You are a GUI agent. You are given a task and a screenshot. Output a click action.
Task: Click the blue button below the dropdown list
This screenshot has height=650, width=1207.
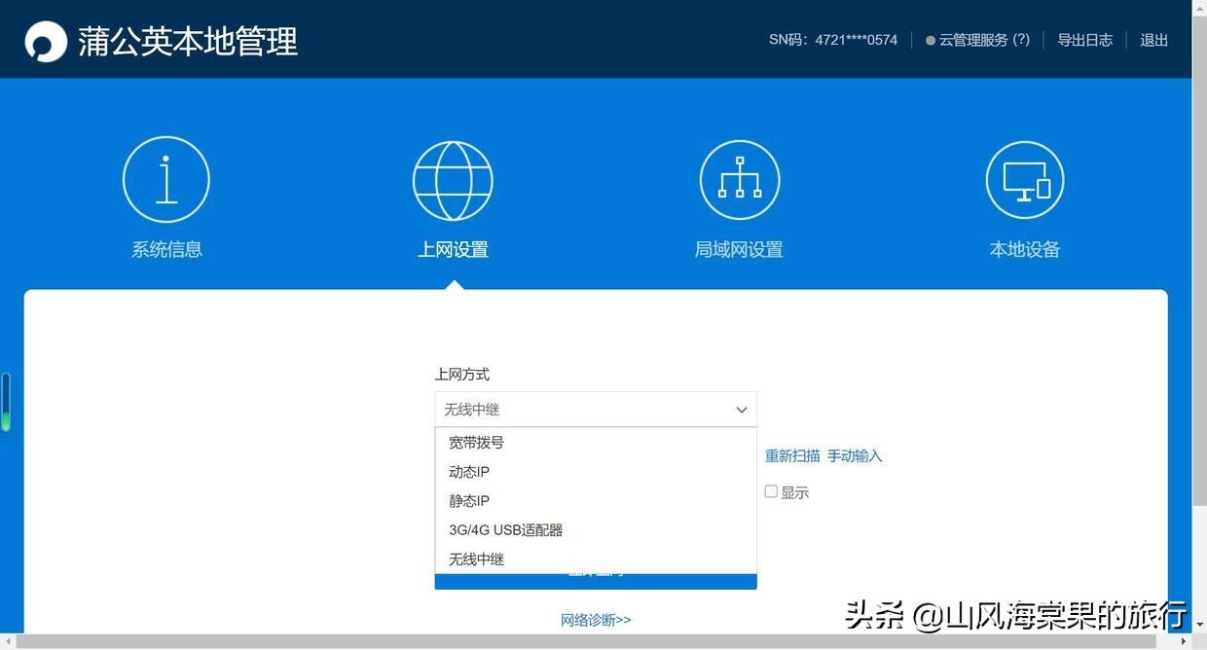596,581
